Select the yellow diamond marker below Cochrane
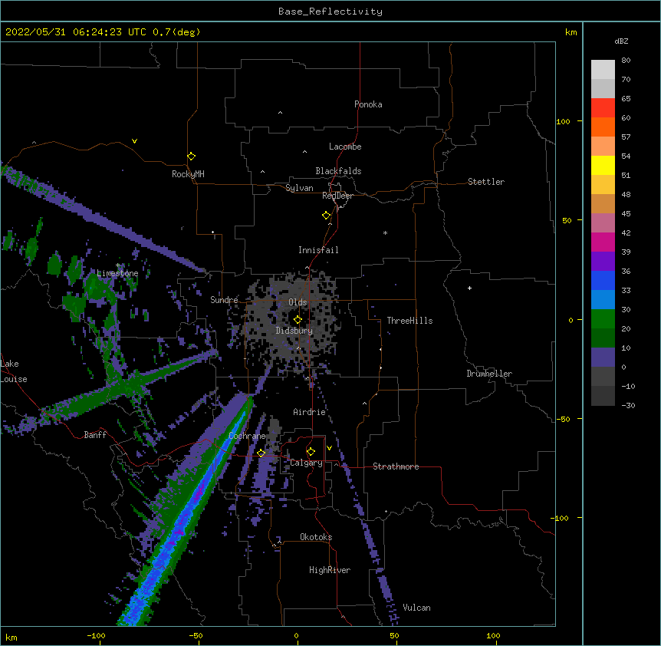The height and width of the screenshot is (646, 661). [x=261, y=453]
